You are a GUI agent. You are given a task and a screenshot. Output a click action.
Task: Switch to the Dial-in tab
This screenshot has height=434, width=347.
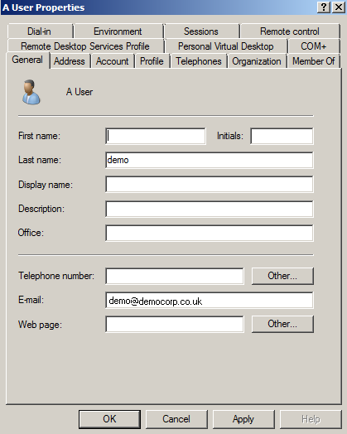39,31
